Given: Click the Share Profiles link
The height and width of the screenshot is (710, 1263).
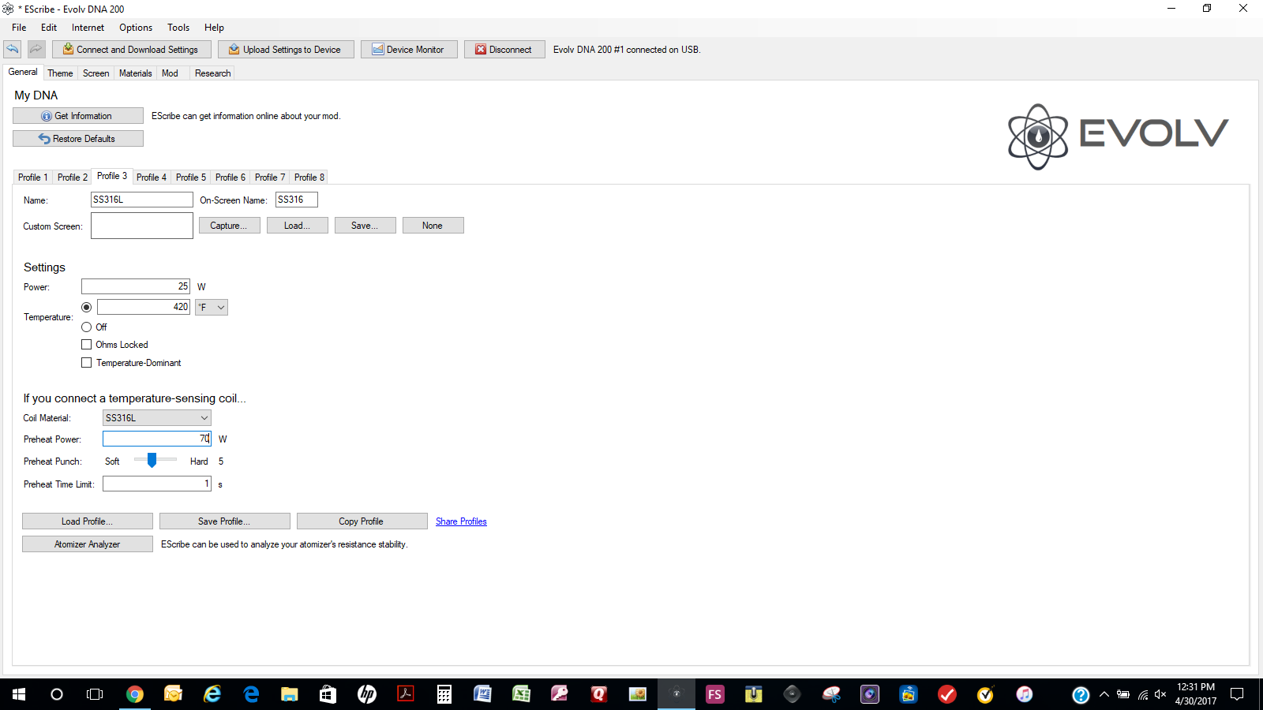Looking at the screenshot, I should (x=461, y=521).
